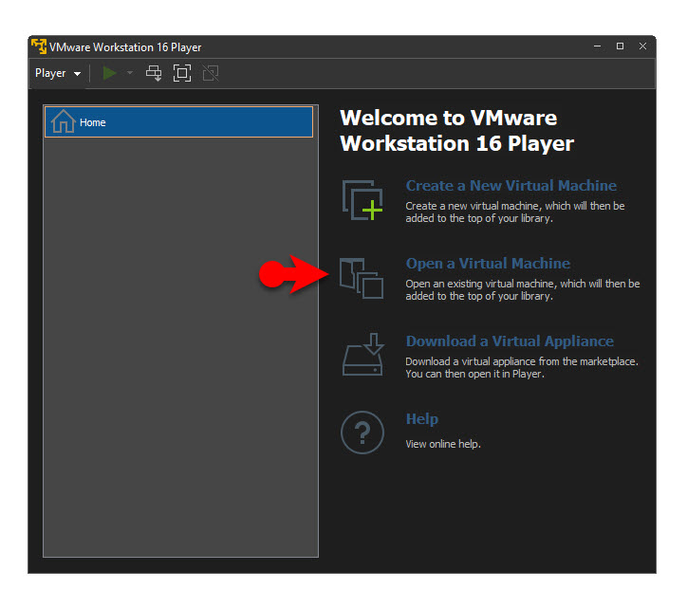Open the Open a Virtual Machine link

(488, 264)
